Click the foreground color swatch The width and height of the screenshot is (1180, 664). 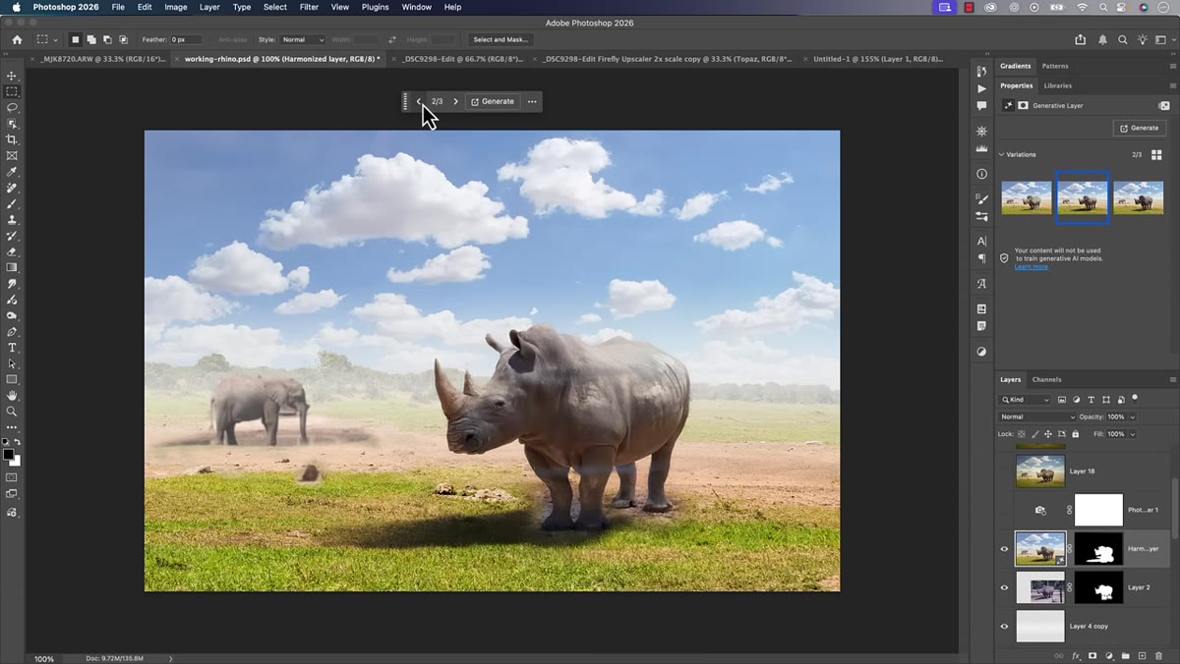tap(9, 455)
